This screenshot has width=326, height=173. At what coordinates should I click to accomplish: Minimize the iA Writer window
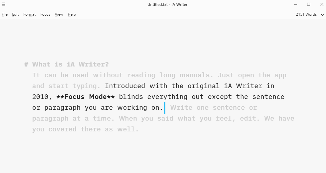296,4
